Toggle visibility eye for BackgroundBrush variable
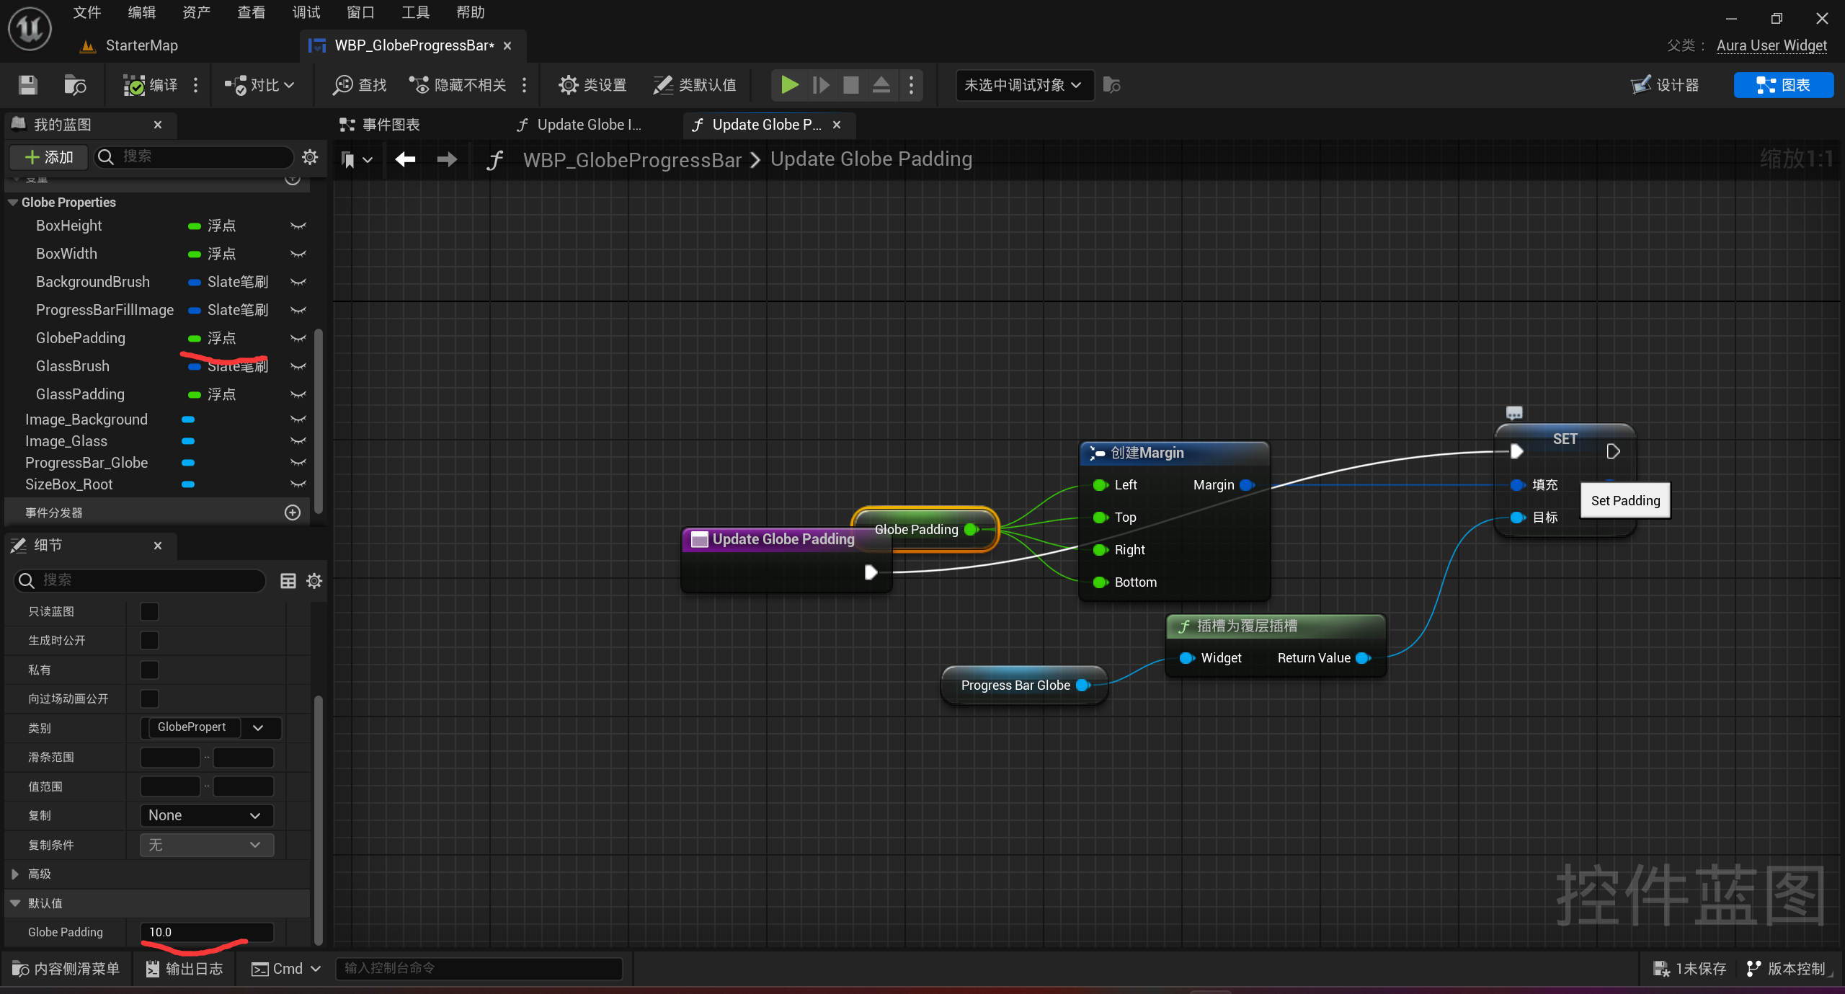1845x994 pixels. click(298, 282)
